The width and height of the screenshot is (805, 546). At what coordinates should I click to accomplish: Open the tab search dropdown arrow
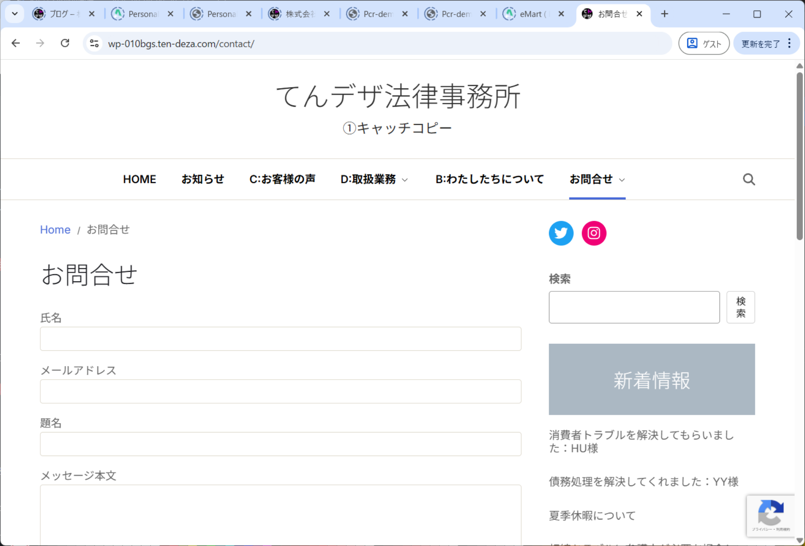pos(15,14)
